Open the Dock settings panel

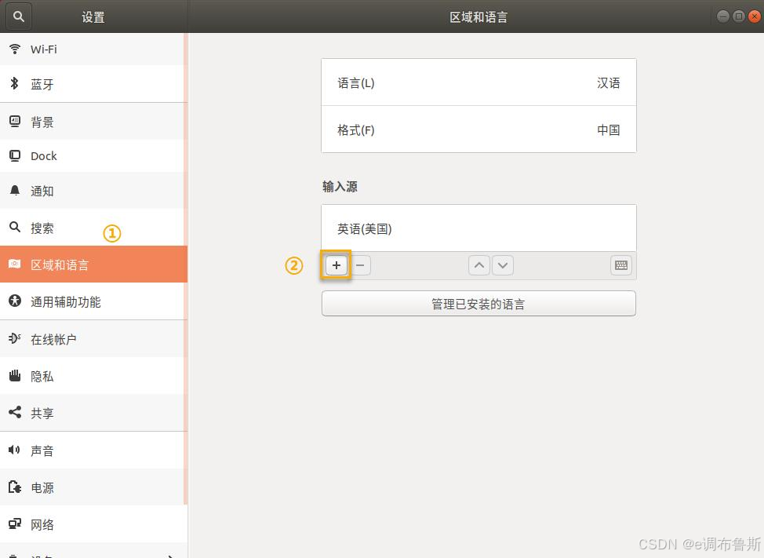(92, 156)
